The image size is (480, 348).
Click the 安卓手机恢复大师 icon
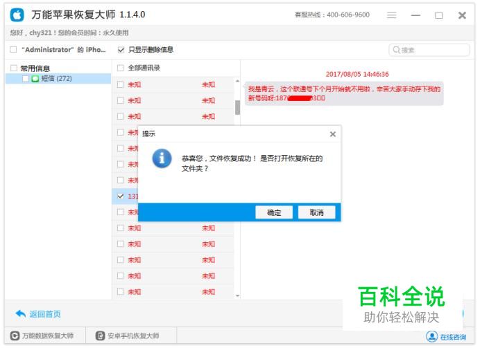coord(100,336)
